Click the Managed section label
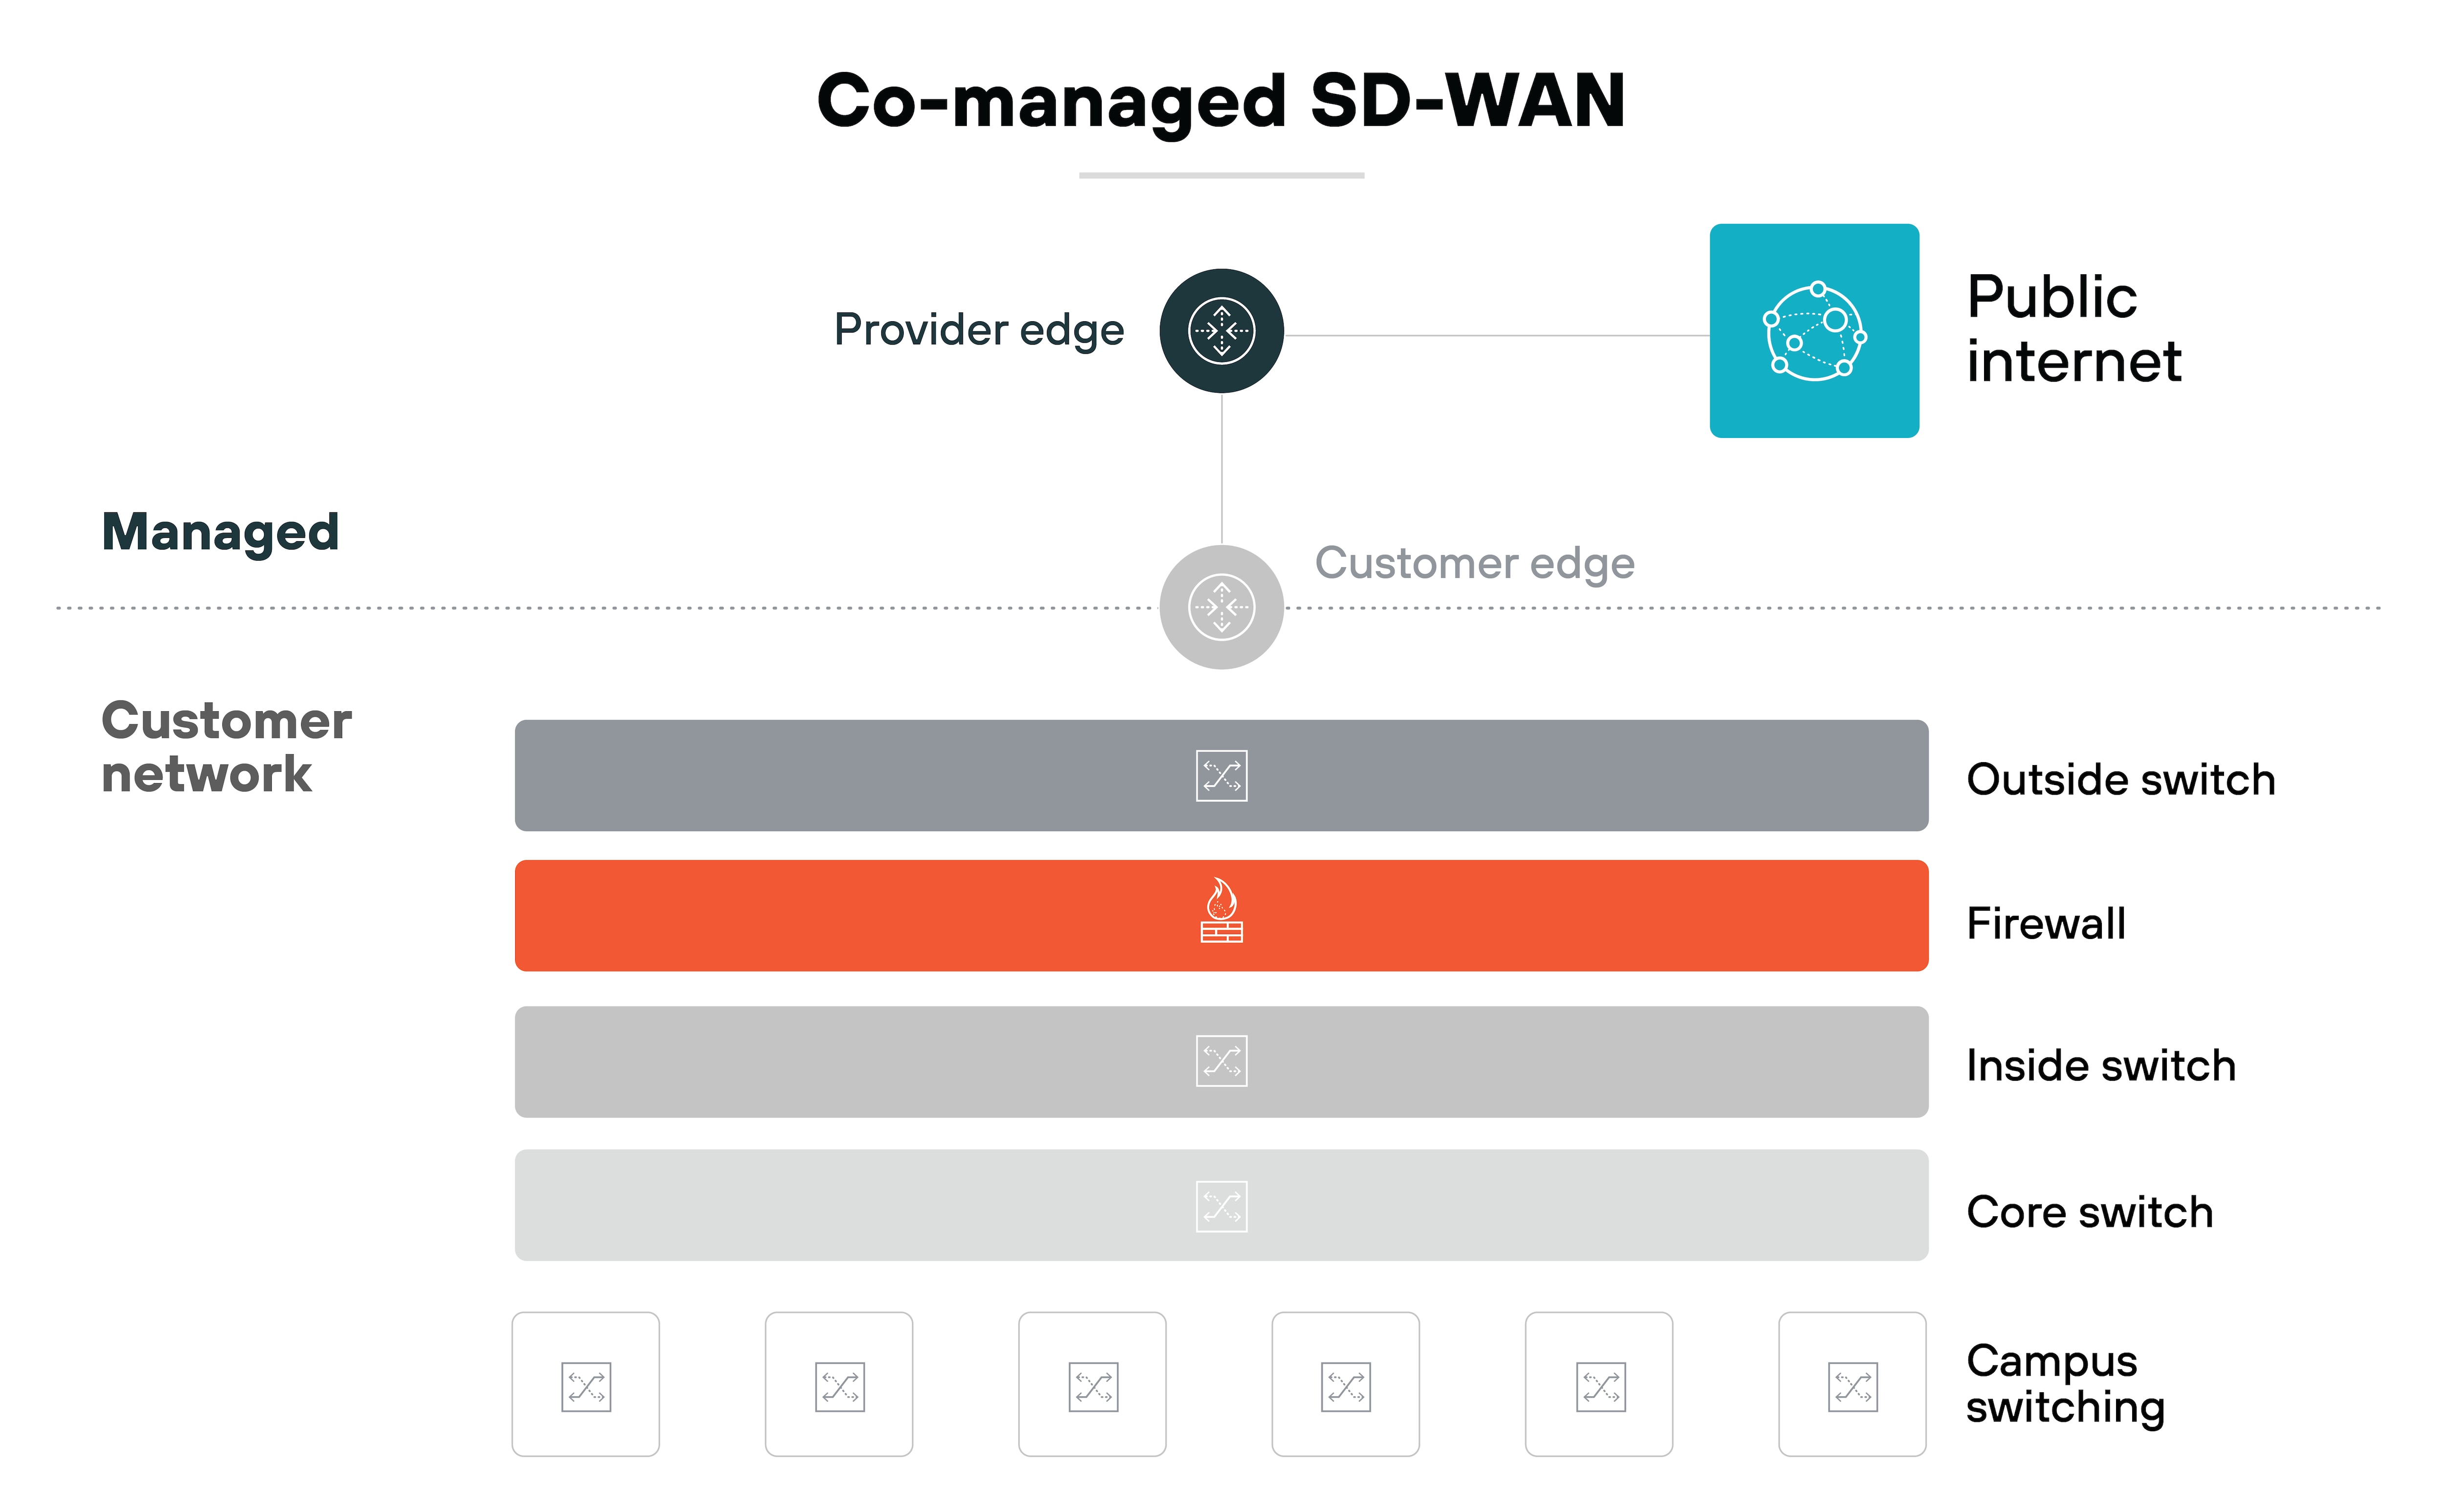Screen dimensions: 2444x1512 pos(220,531)
